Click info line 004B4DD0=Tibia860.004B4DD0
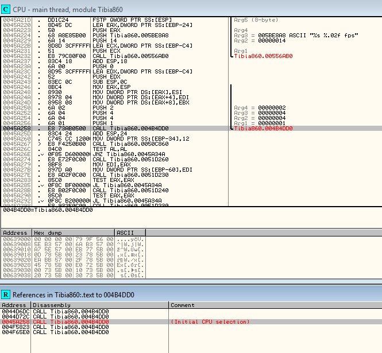 tap(48, 210)
